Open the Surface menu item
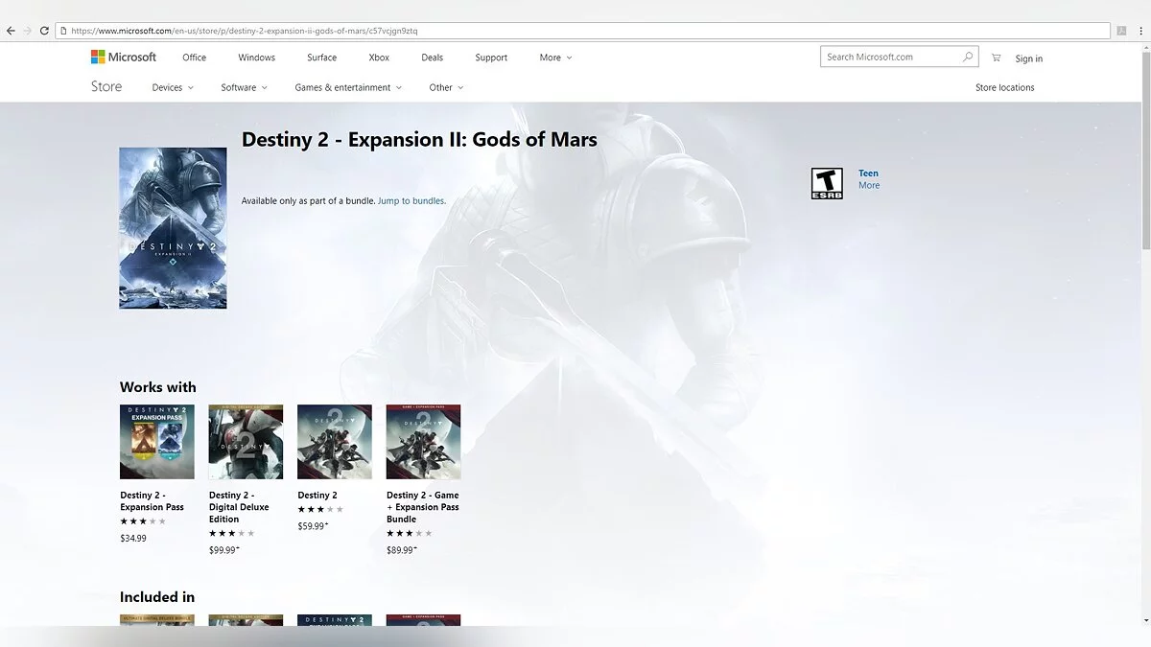The height and width of the screenshot is (647, 1151). pyautogui.click(x=322, y=58)
